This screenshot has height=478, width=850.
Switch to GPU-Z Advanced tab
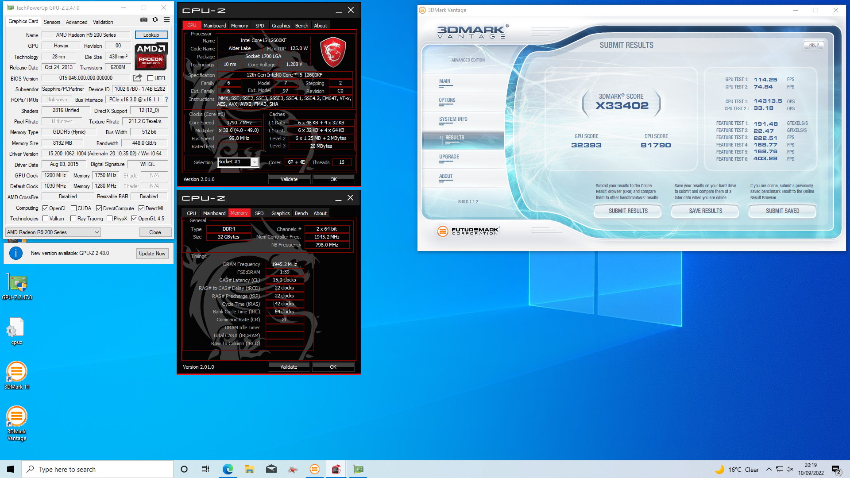(77, 22)
